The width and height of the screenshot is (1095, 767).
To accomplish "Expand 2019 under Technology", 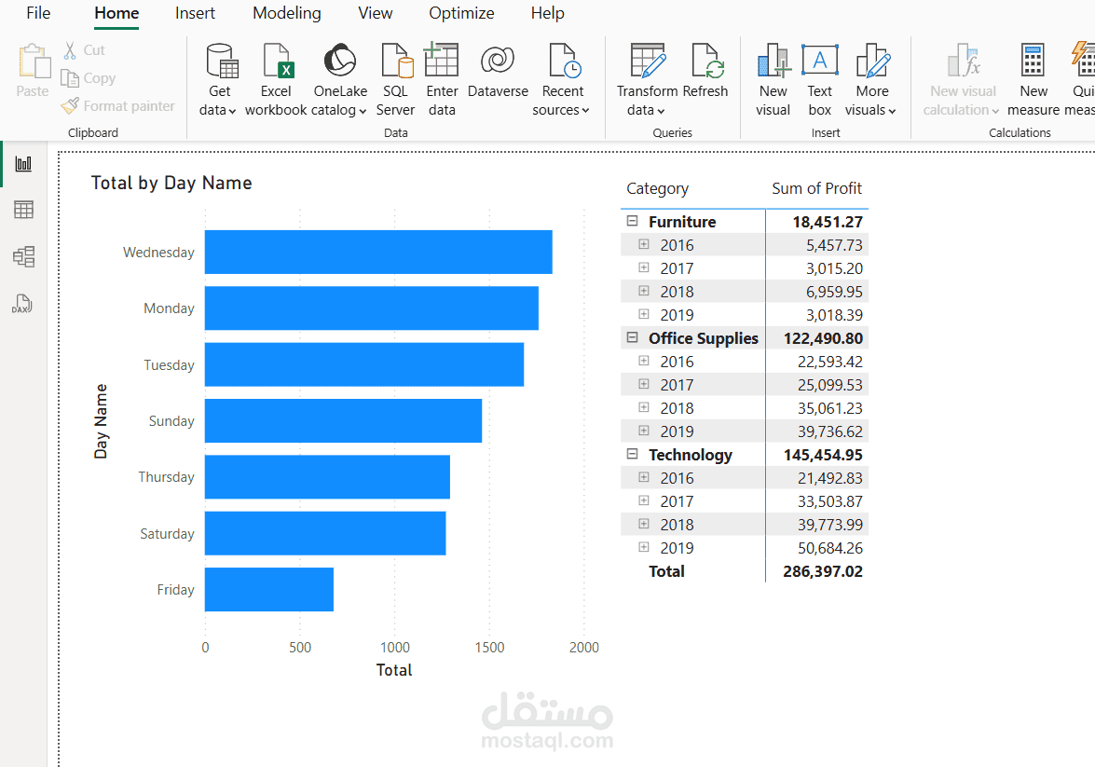I will click(x=644, y=547).
